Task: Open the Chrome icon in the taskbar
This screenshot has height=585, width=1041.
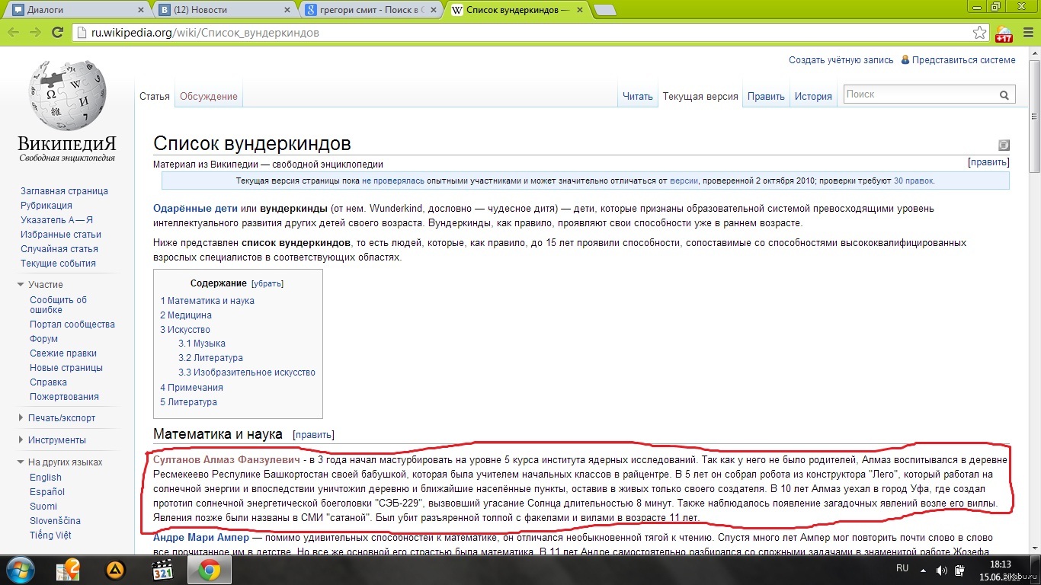Action: pos(210,570)
